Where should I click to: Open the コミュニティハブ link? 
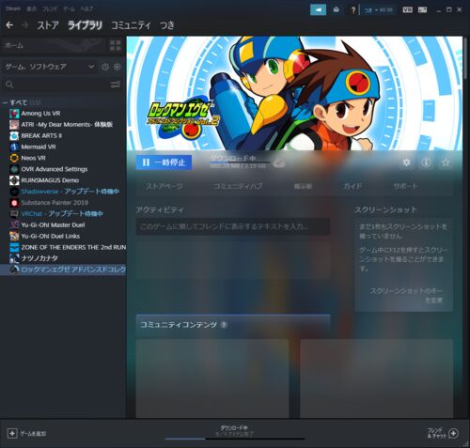pyautogui.click(x=238, y=186)
